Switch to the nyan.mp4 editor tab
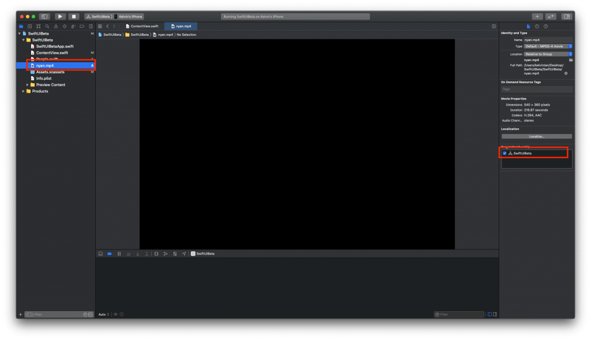This screenshot has height=340, width=591. [182, 26]
